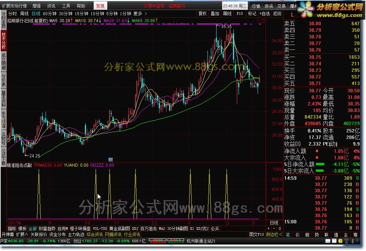Click the zoom-in + button below the chart
The width and height of the screenshot is (366, 251).
pyautogui.click(x=268, y=229)
